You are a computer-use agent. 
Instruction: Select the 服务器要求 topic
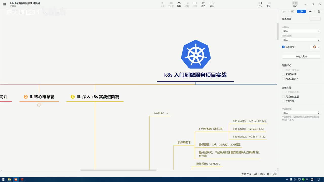pos(184,142)
